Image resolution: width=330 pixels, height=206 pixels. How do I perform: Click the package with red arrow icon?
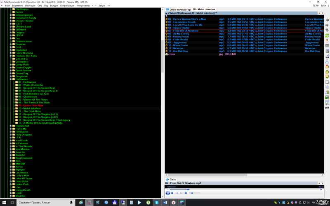[x=327, y=66]
